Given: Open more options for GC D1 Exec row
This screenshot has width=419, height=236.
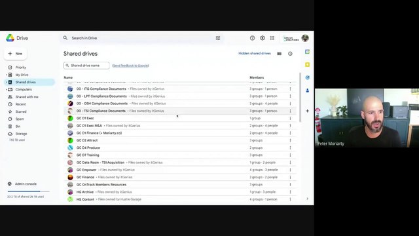Looking at the screenshot, I should click(290, 118).
